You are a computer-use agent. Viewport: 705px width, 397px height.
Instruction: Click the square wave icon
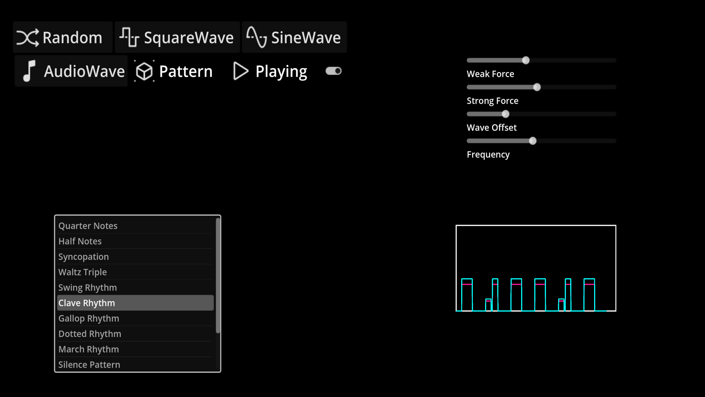point(129,37)
